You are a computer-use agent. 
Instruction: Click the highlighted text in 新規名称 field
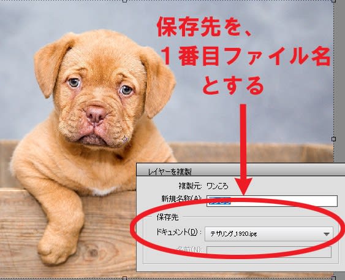(219, 201)
